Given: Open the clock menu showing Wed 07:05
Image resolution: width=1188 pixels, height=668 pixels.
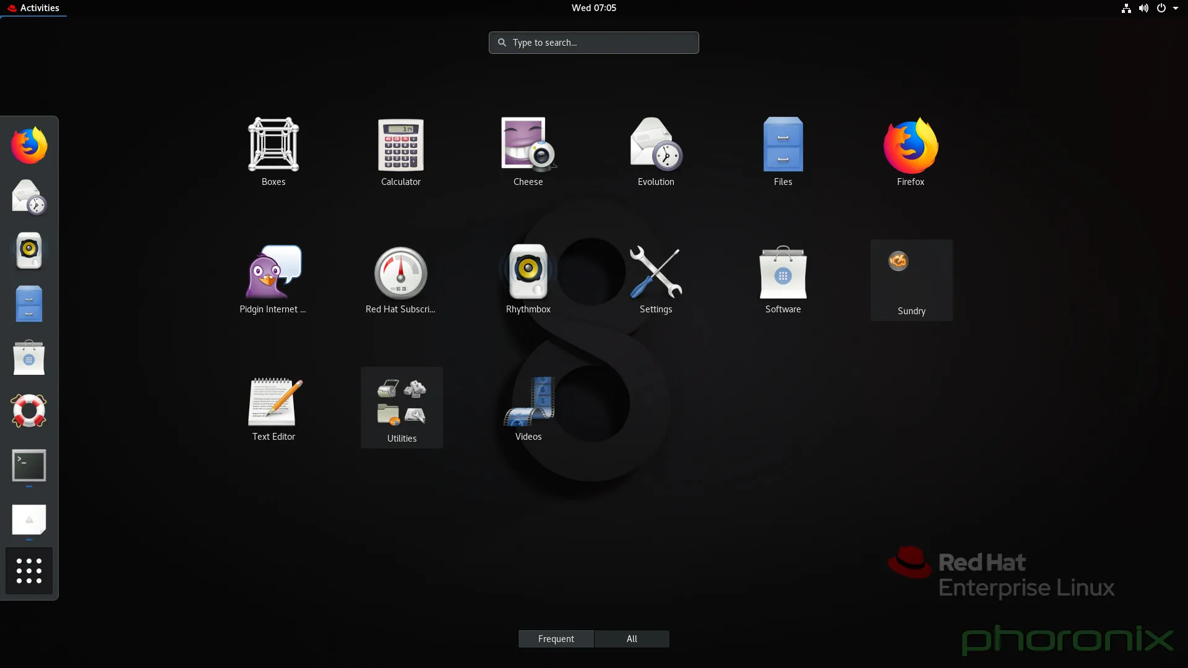Looking at the screenshot, I should coord(594,8).
